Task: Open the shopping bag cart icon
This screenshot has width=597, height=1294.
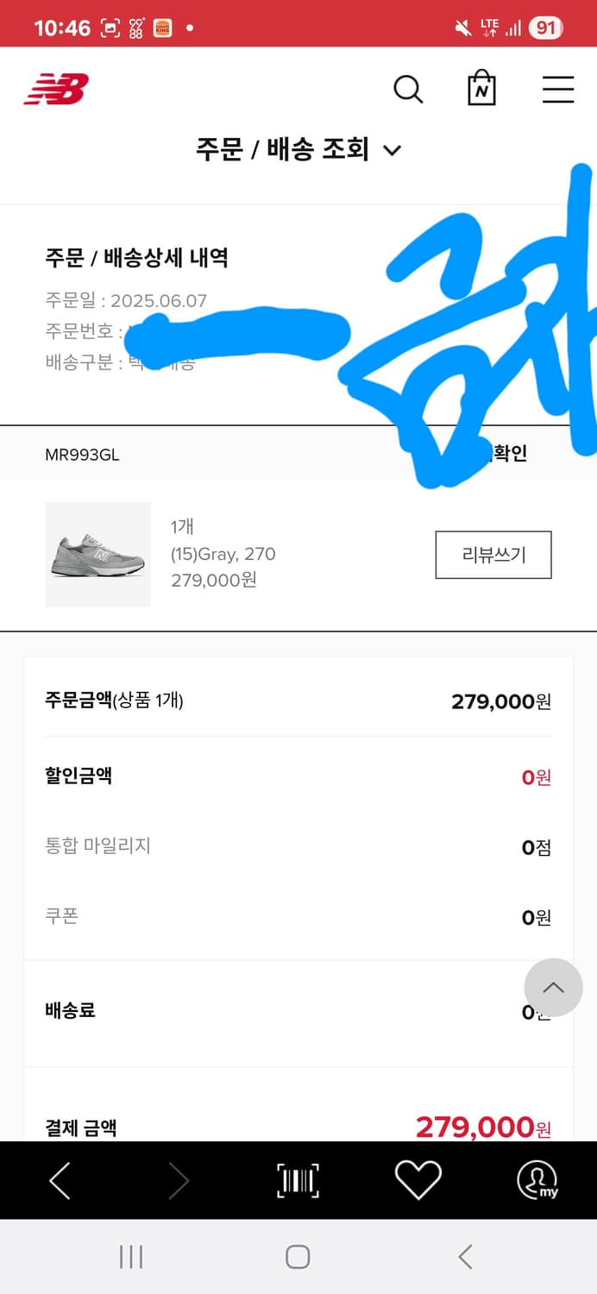Action: (481, 89)
